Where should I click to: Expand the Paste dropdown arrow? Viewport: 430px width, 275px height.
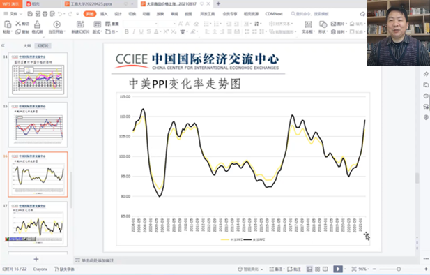click(x=11, y=32)
